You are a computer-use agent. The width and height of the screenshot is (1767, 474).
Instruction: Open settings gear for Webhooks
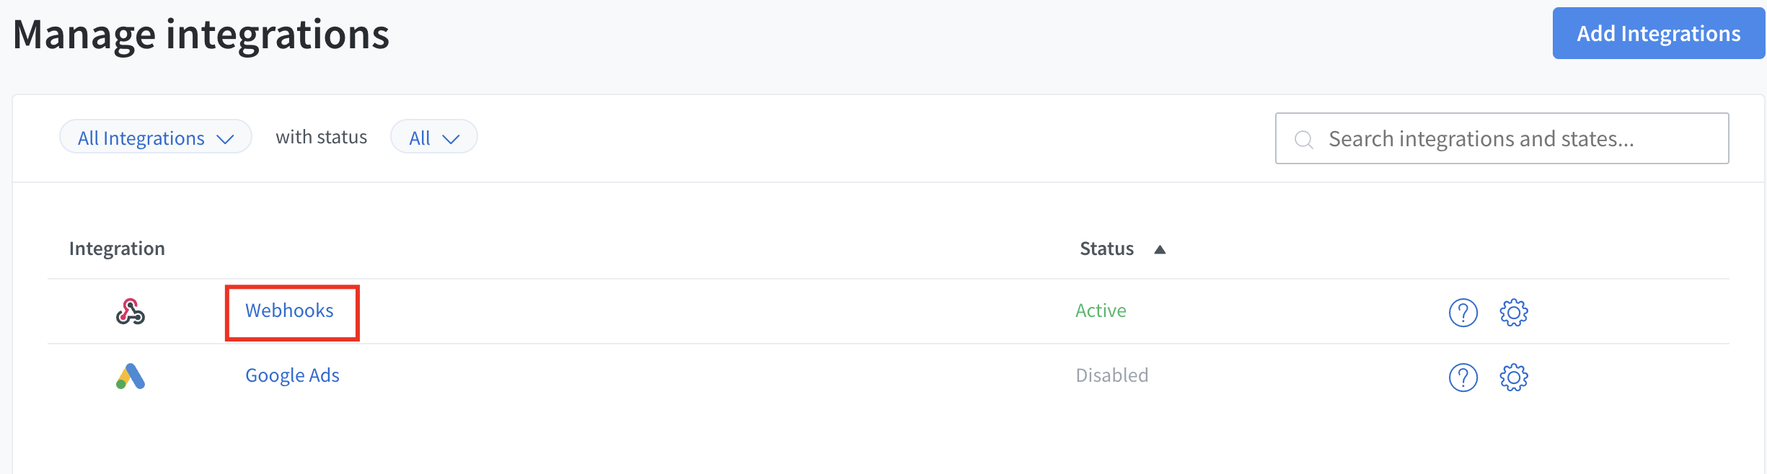click(x=1513, y=313)
